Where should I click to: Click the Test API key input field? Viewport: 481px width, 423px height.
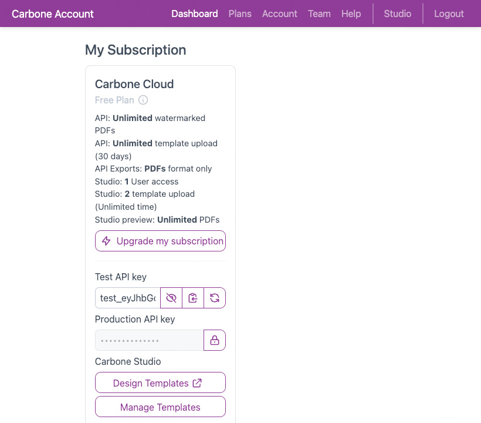click(x=128, y=298)
